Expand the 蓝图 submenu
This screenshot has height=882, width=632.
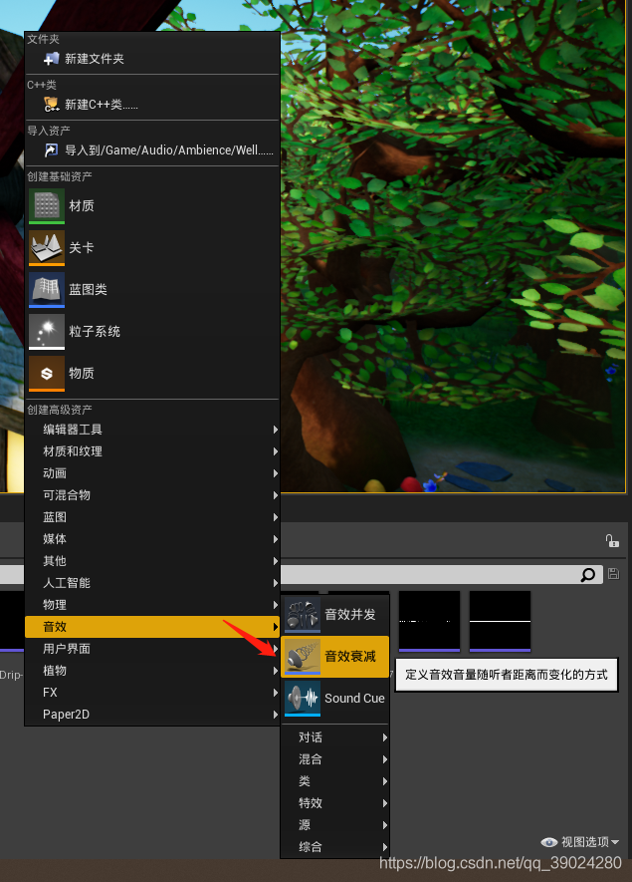[151, 517]
